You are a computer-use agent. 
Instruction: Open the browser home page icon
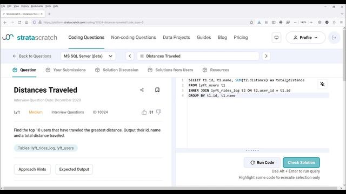26,23
